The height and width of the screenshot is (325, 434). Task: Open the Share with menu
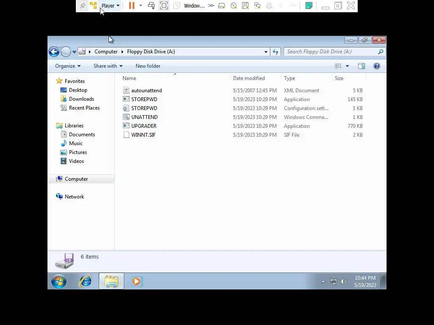coord(108,66)
